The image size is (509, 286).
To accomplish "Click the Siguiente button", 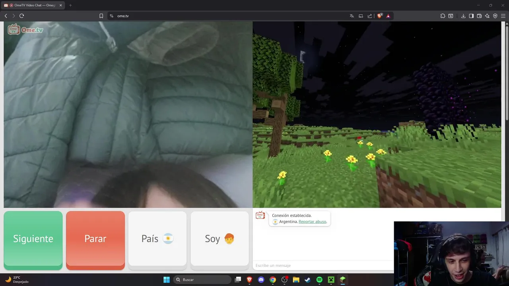I will click(x=33, y=240).
